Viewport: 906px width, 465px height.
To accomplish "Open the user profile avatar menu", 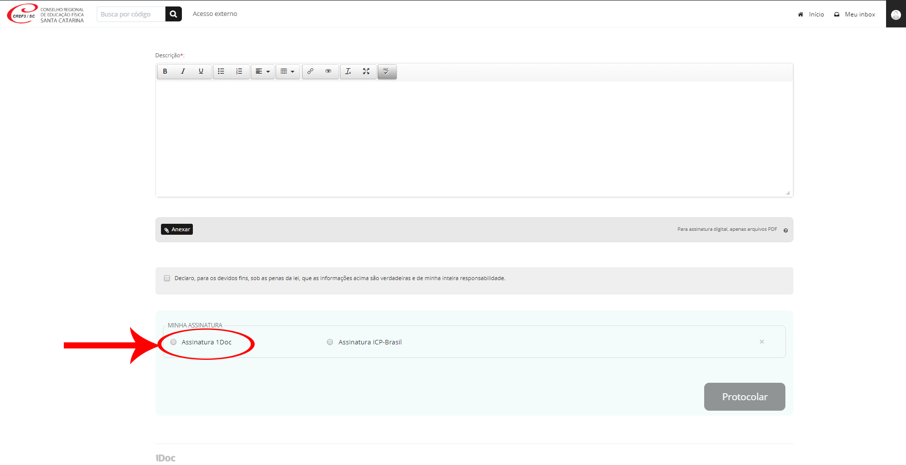I will (x=896, y=14).
